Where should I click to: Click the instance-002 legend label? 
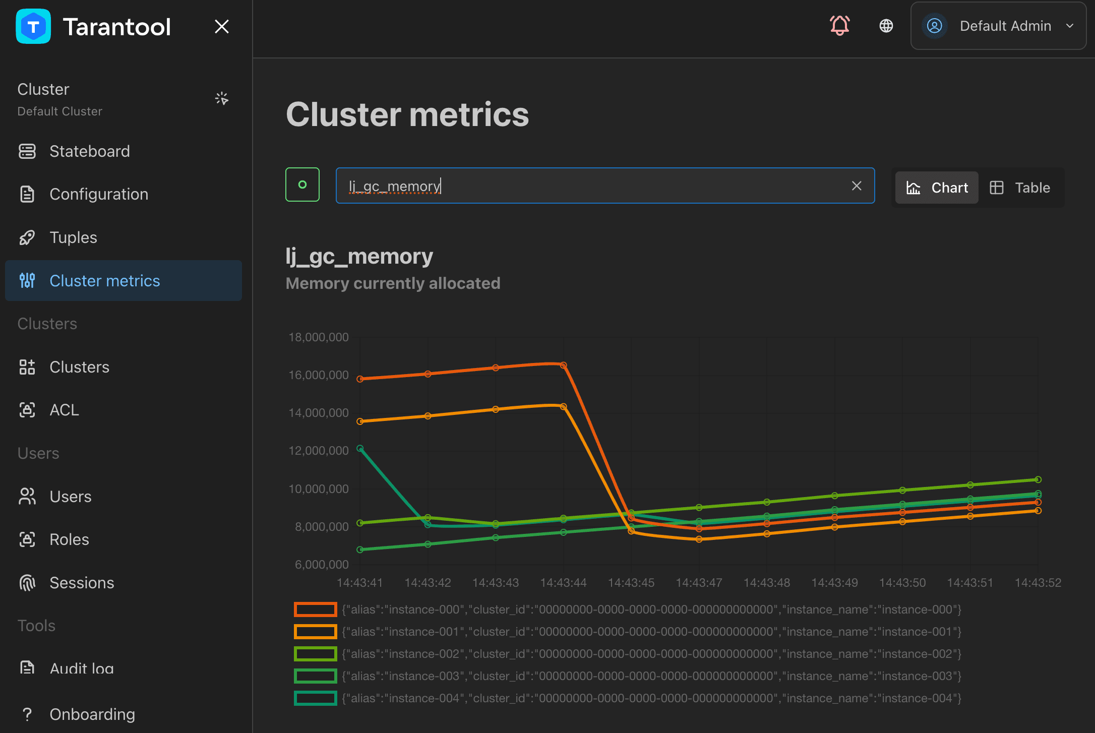tap(652, 654)
